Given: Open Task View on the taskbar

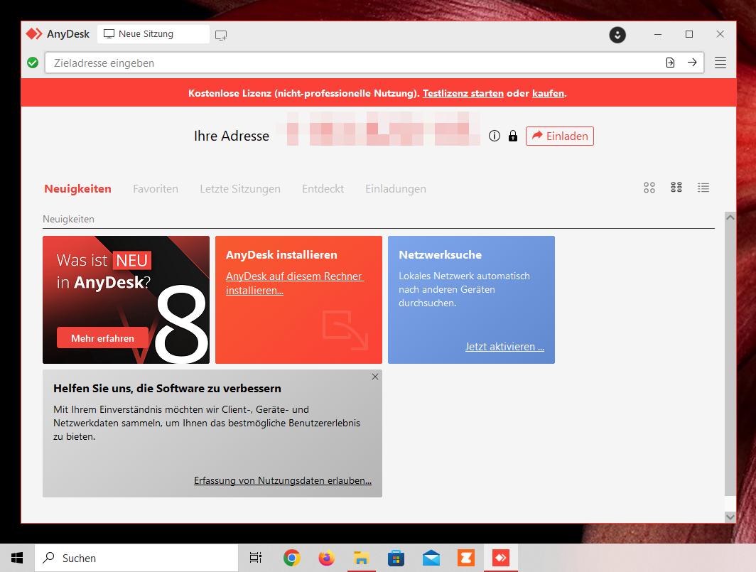Looking at the screenshot, I should click(x=256, y=558).
